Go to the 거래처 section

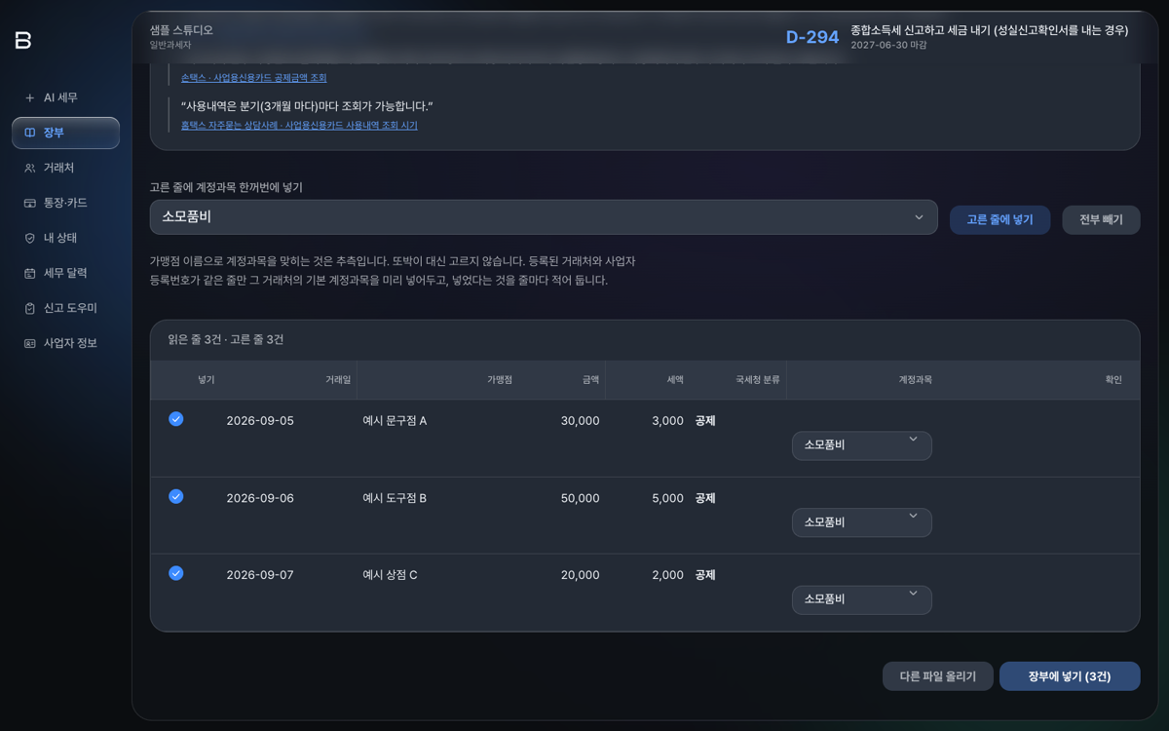(x=65, y=168)
